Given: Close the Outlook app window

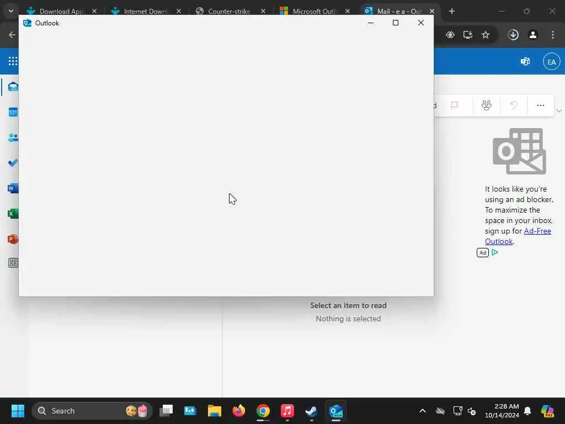Looking at the screenshot, I should 420,23.
